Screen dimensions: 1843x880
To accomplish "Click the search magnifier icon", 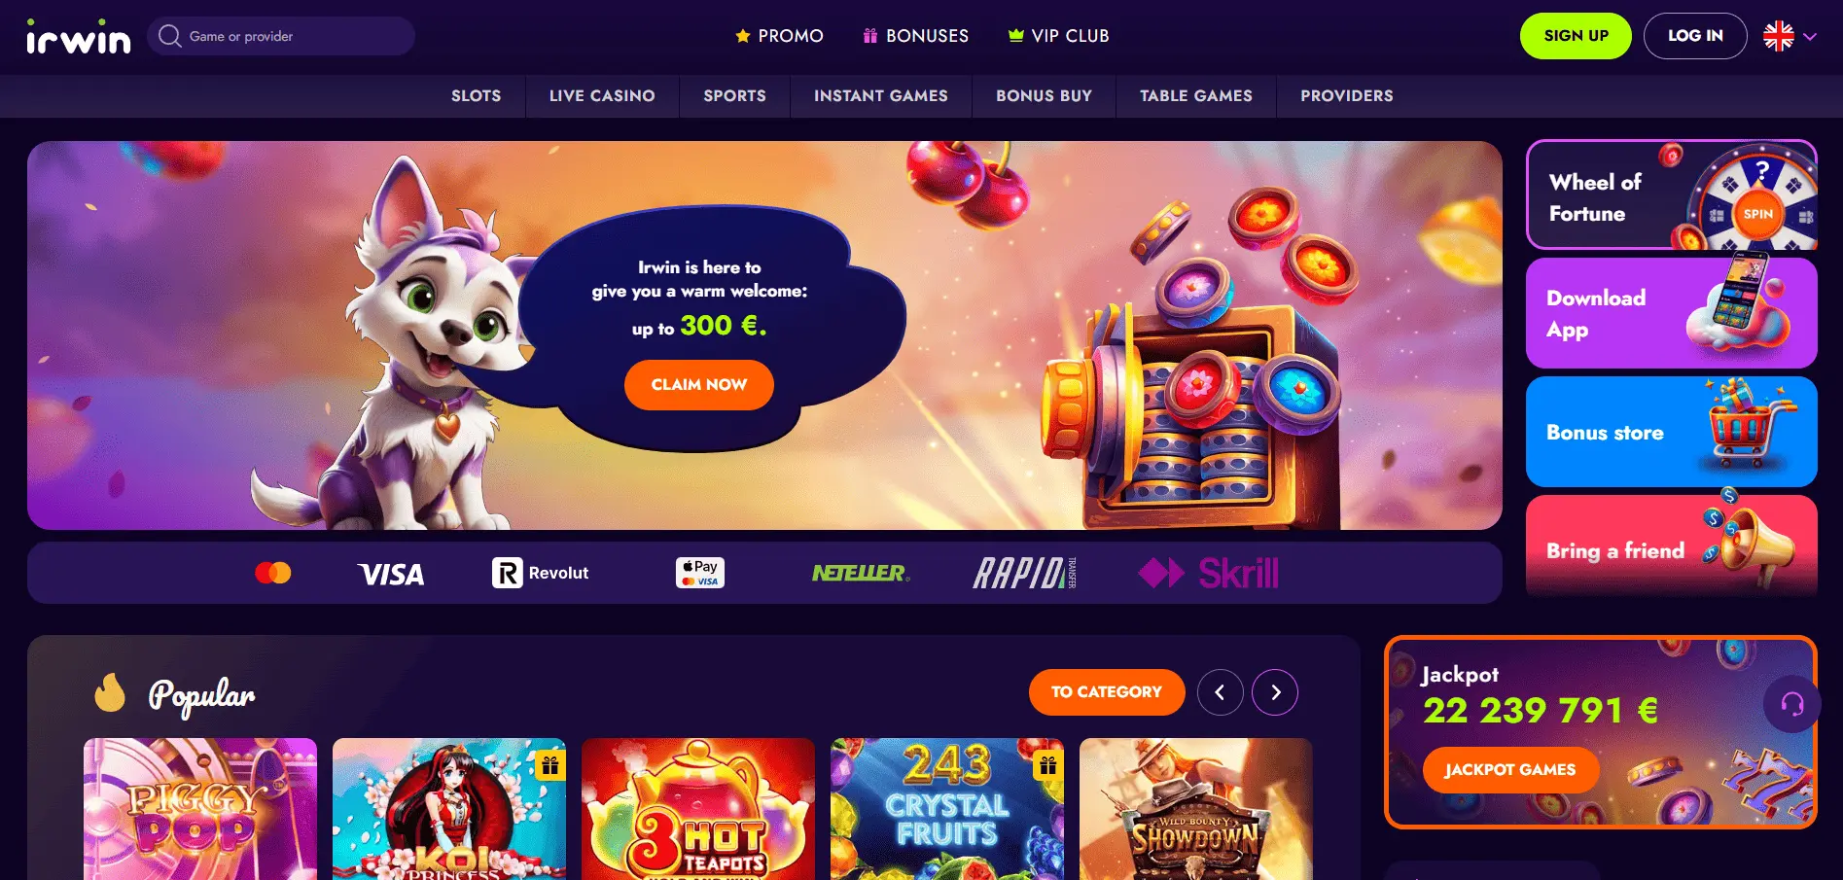I will (x=170, y=36).
